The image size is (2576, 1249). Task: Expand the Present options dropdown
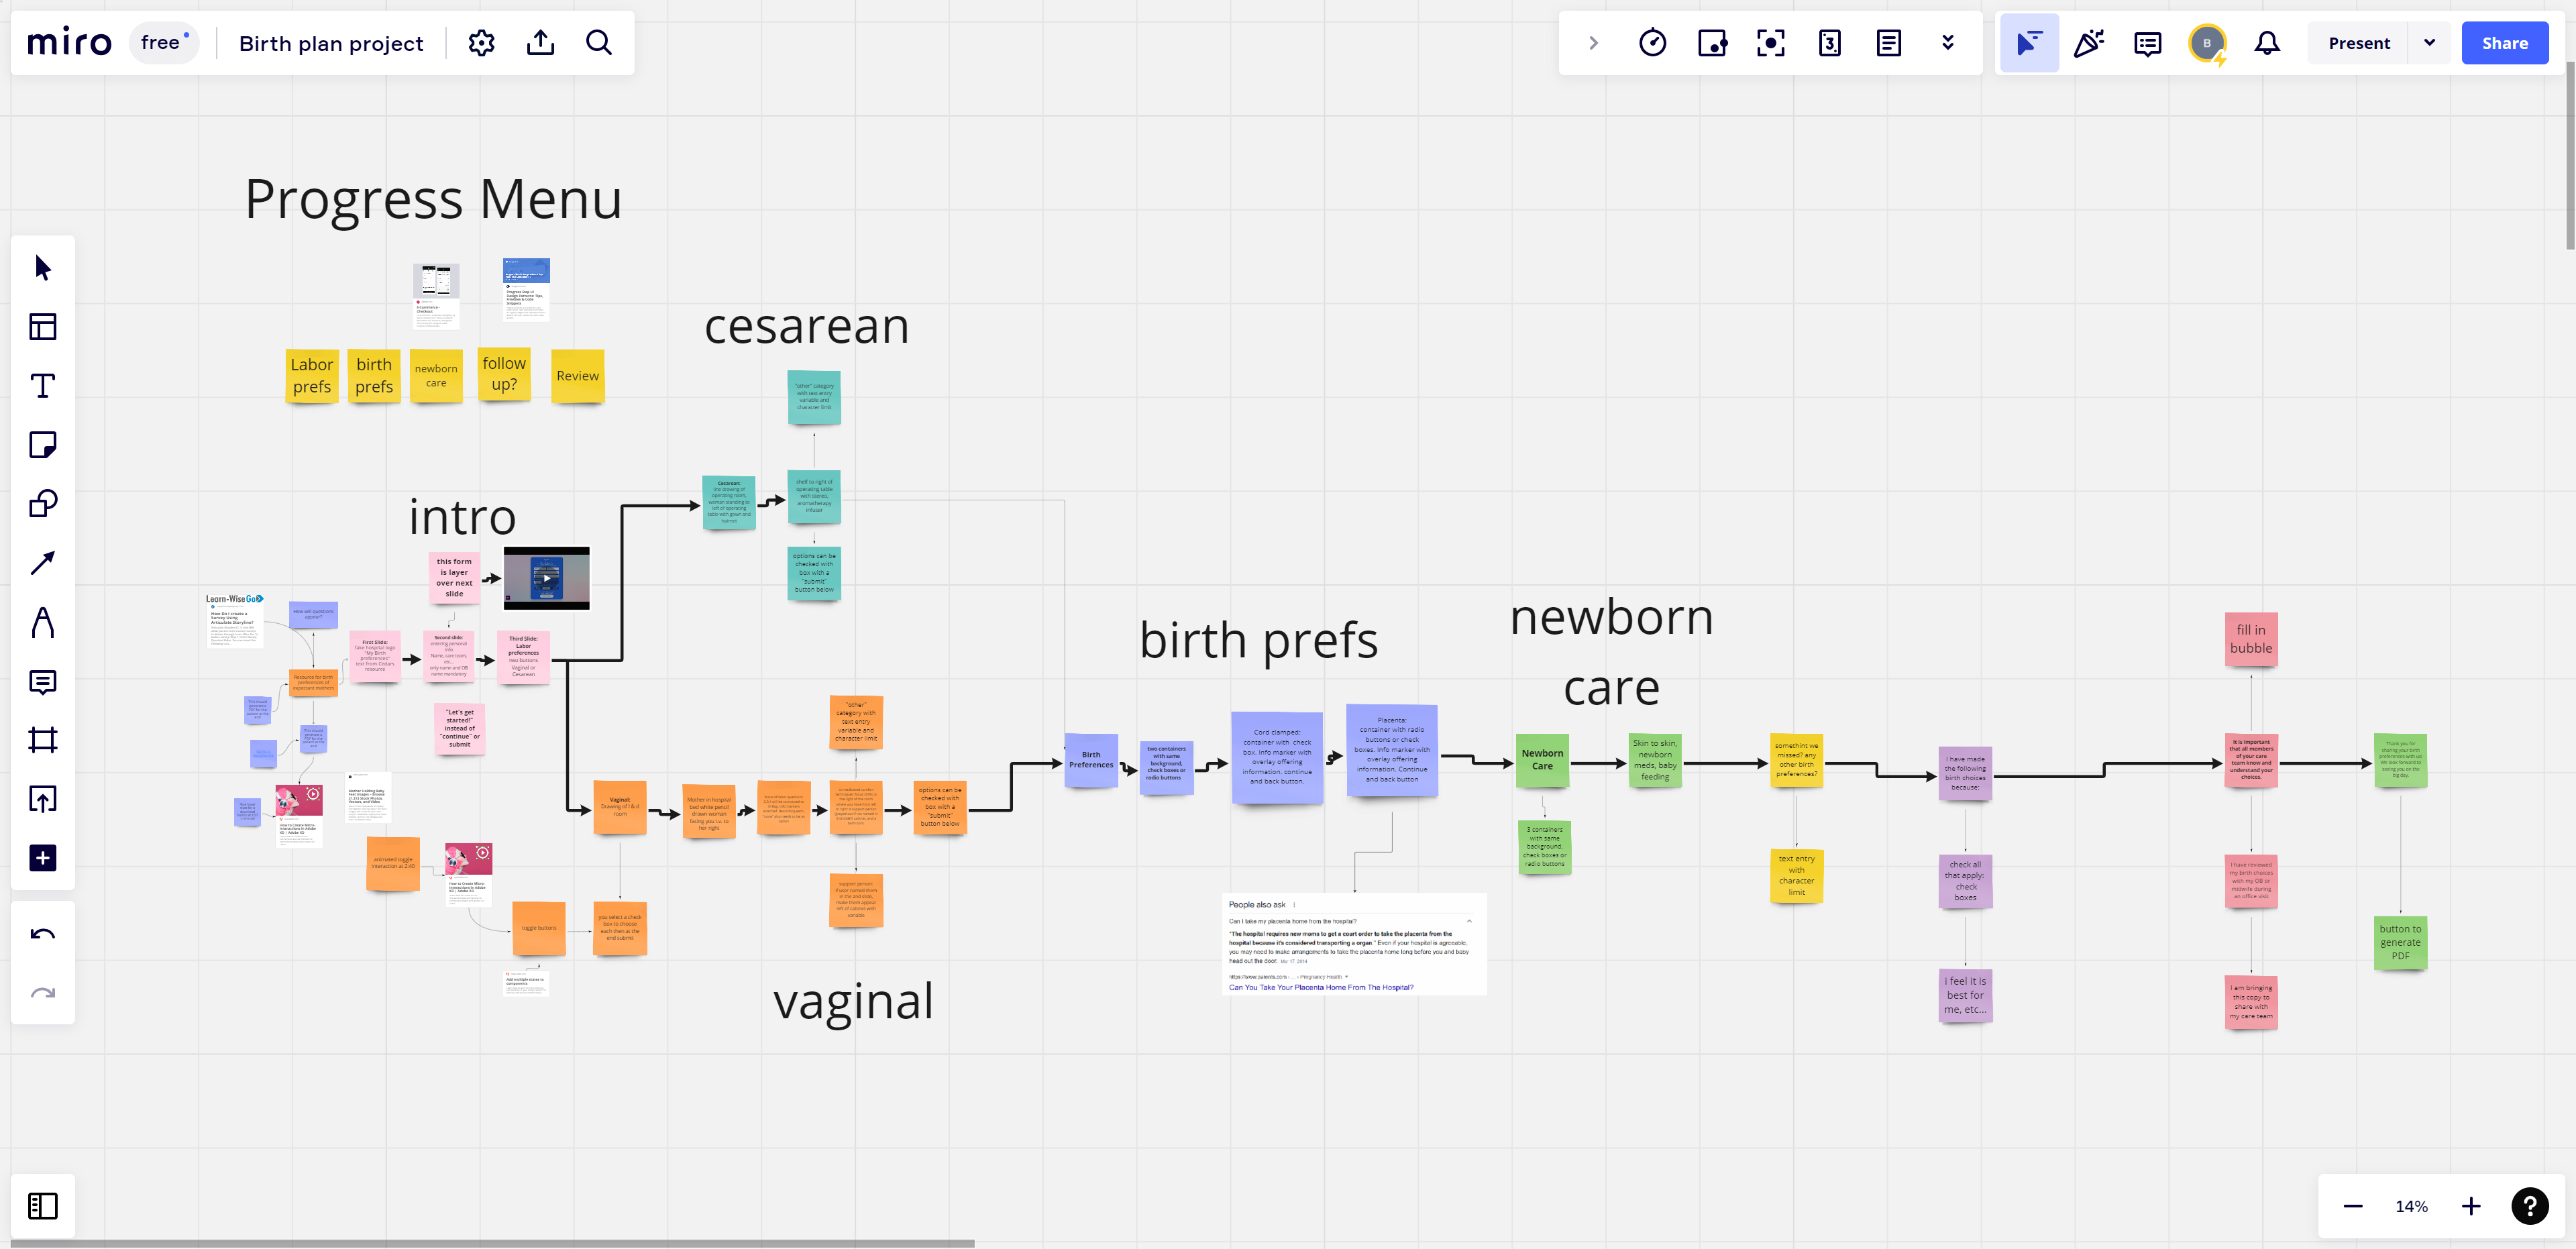(2429, 43)
